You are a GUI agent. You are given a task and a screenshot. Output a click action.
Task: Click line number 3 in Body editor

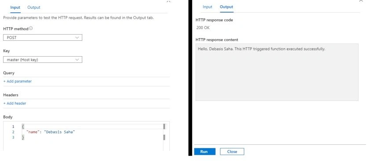point(13,137)
